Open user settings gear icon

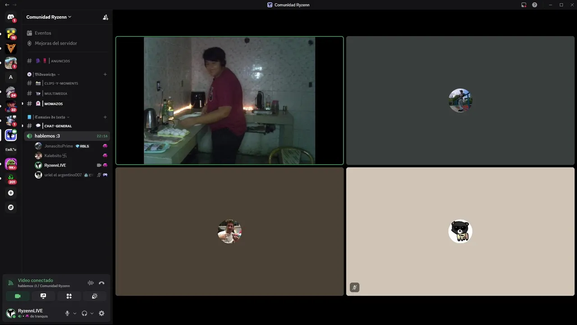coord(101,313)
